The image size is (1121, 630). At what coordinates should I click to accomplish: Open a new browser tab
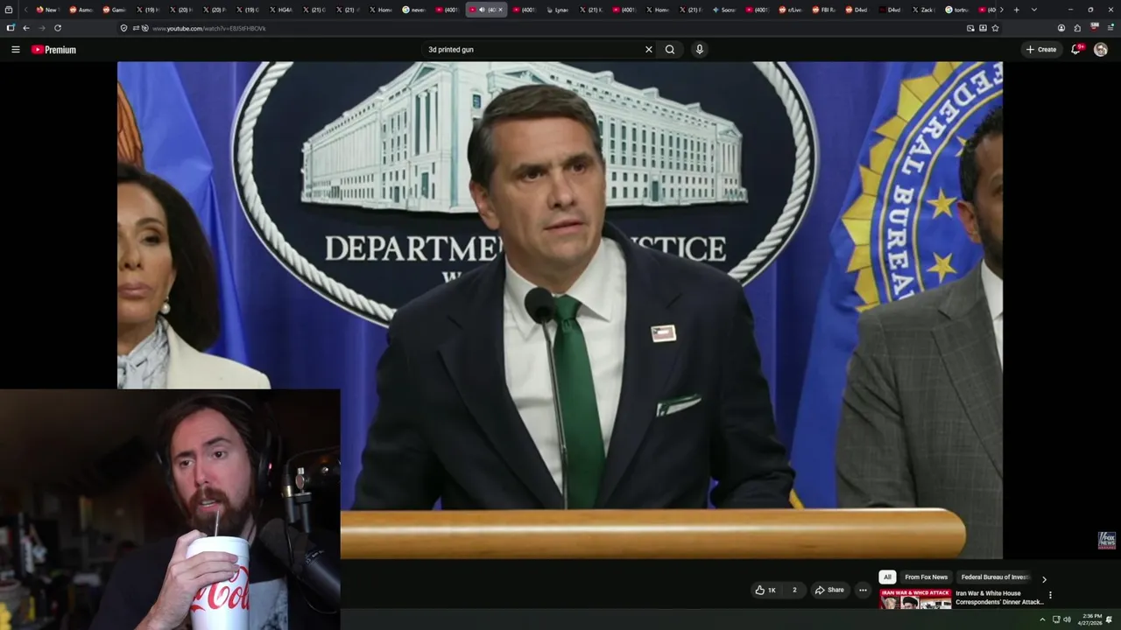[x=1016, y=10]
